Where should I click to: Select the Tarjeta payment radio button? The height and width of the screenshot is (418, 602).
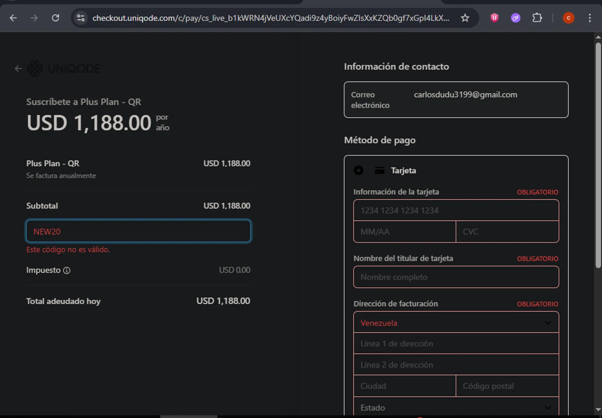tap(358, 171)
